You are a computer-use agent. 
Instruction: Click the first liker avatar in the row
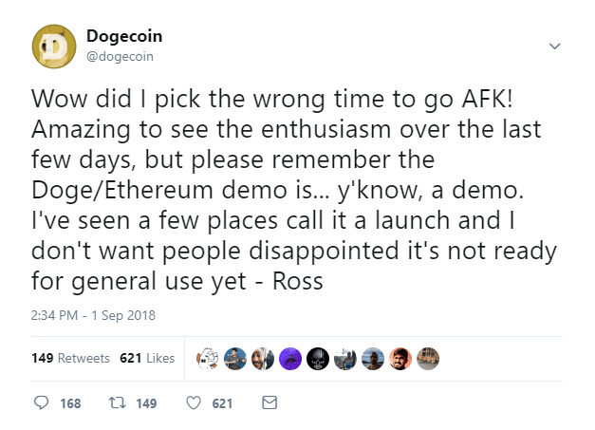point(208,357)
